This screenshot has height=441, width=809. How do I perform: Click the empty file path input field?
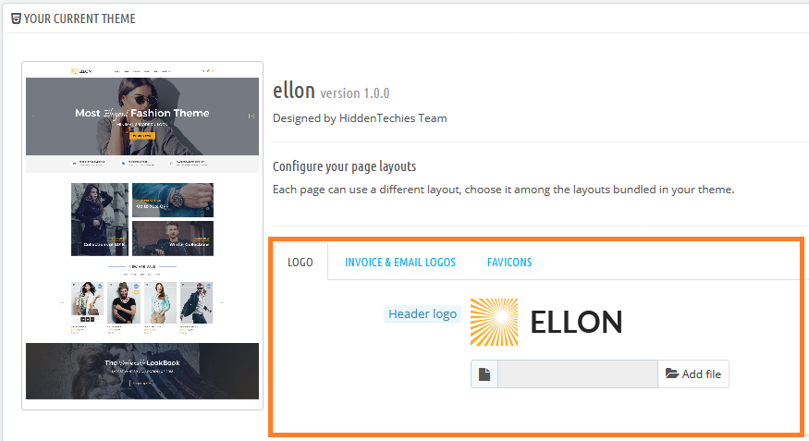point(577,374)
